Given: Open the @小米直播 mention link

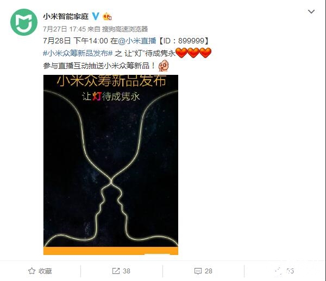Looking at the screenshot, I should coord(137,41).
